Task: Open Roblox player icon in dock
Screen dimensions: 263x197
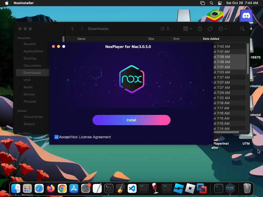Action: [190, 188]
